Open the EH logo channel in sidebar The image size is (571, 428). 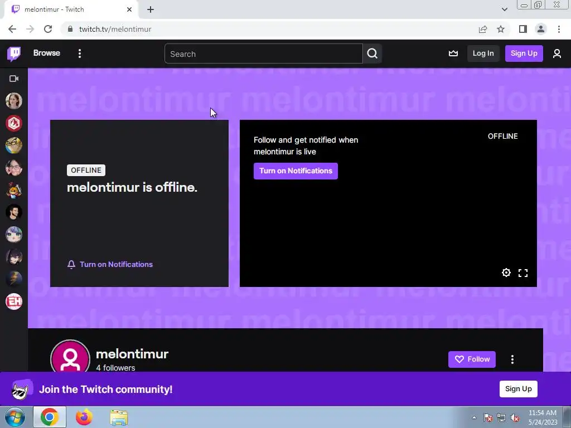pyautogui.click(x=14, y=301)
